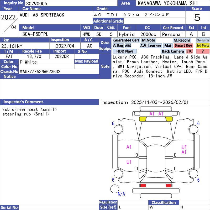Click the ETC equipment badge
The image size is (210, 210).
[x=189, y=51]
